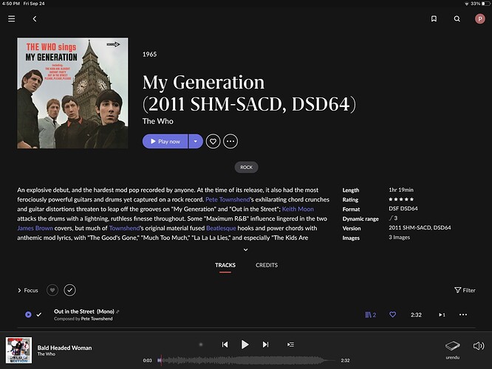Click the 1hr 19min length value
The height and width of the screenshot is (369, 492).
click(x=401, y=190)
